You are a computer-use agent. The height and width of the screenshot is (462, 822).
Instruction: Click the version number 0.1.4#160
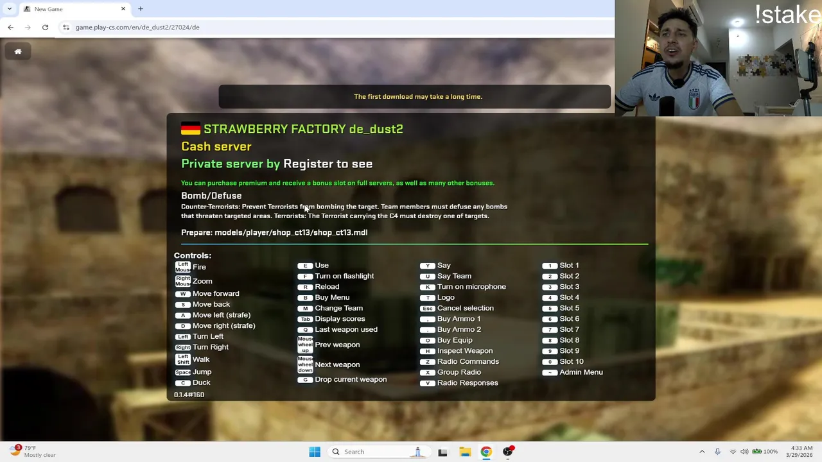[189, 395]
